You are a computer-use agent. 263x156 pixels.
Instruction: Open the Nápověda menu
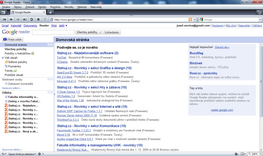pos(96,7)
